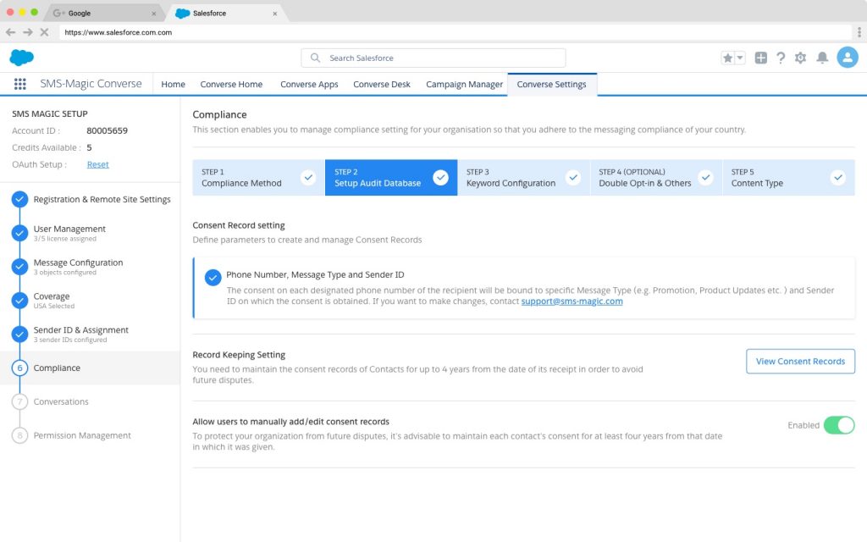Open the Converse Apps tab
The image size is (867, 542).
point(309,84)
